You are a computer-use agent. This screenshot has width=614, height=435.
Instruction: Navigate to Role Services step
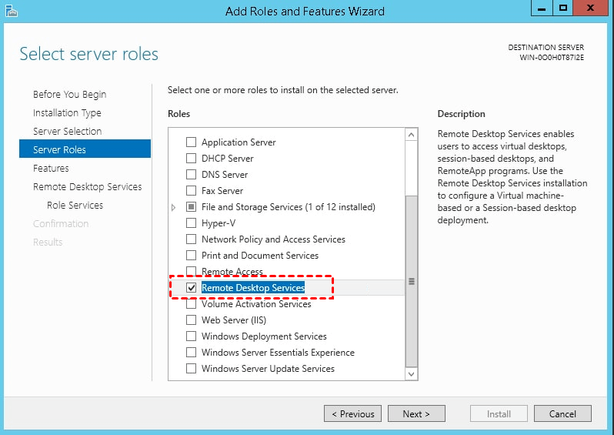coord(75,205)
